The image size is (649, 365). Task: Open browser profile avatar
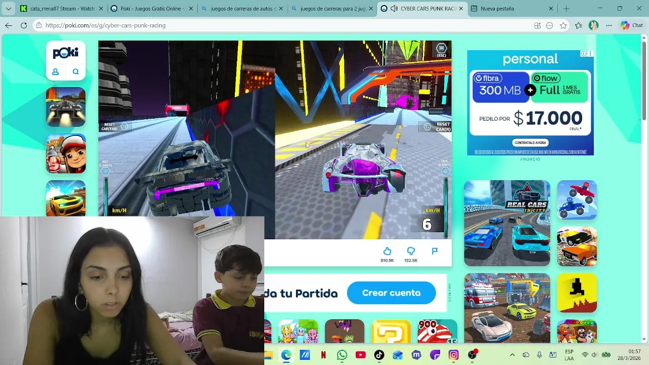tap(594, 25)
